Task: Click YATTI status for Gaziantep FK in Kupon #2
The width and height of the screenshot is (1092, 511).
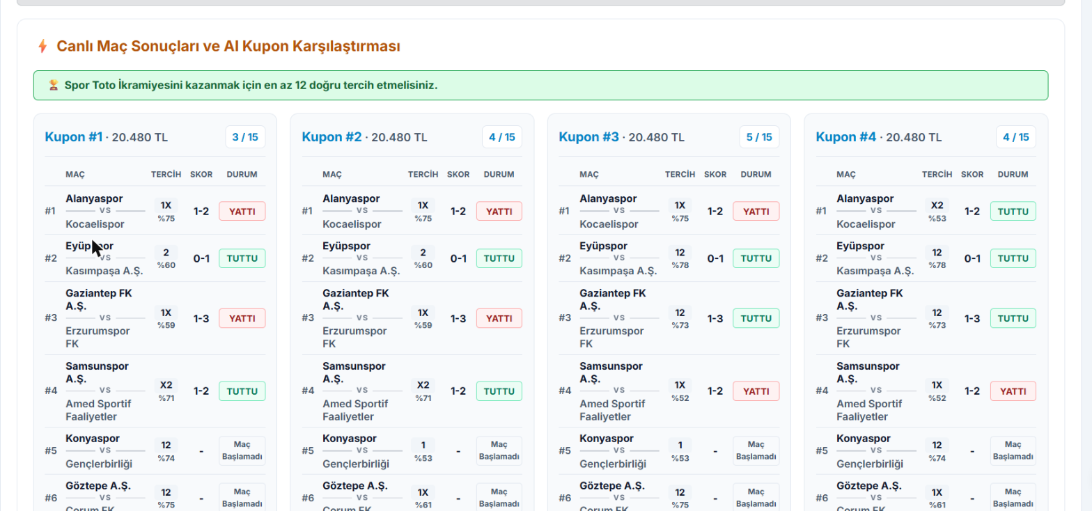Action: click(x=499, y=318)
